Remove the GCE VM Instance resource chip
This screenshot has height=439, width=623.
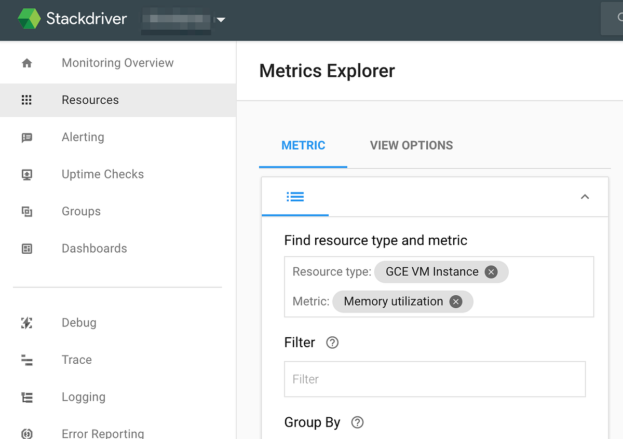[491, 271]
